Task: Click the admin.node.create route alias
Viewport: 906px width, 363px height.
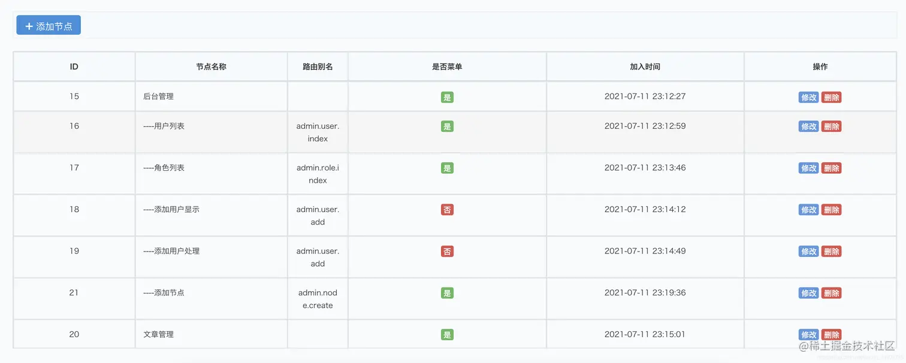Action: click(x=318, y=299)
